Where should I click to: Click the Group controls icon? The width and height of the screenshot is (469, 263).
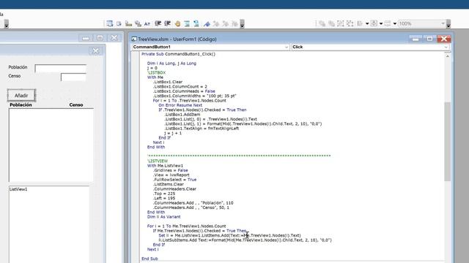point(341,23)
